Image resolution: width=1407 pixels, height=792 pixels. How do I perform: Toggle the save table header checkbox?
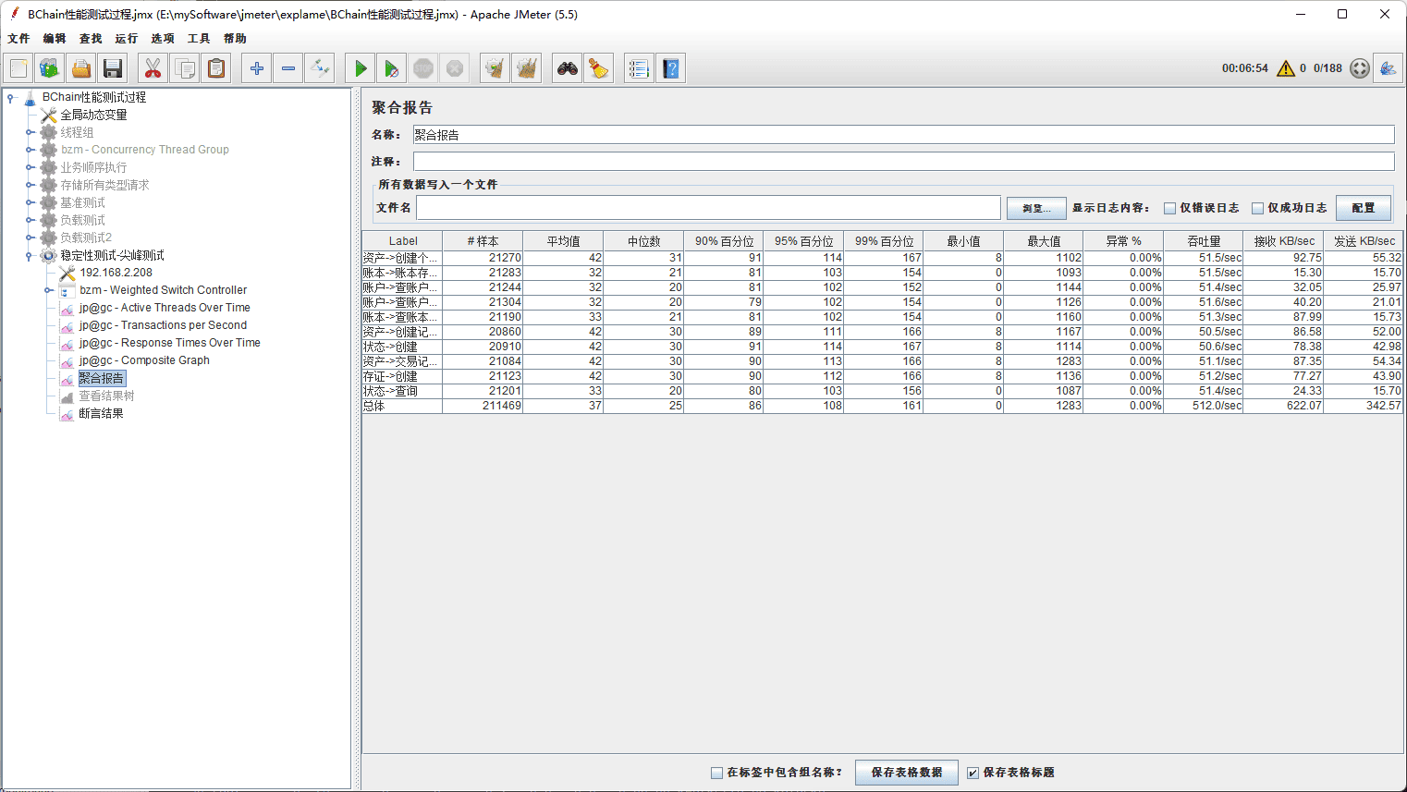973,773
